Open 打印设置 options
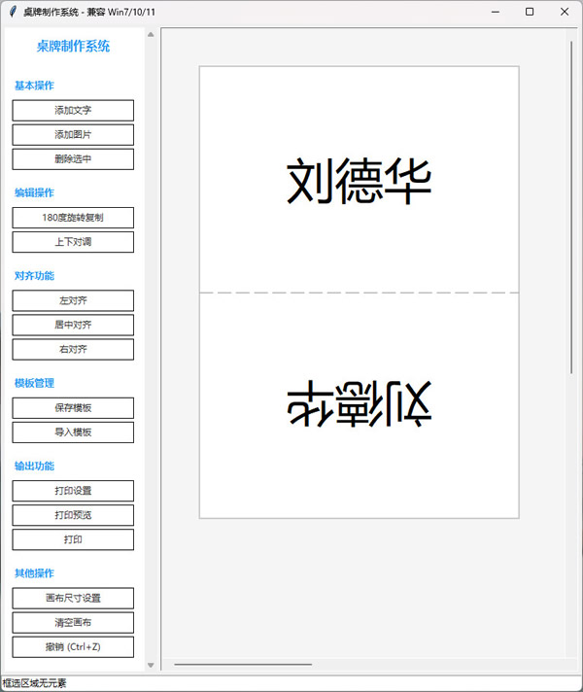 point(73,491)
